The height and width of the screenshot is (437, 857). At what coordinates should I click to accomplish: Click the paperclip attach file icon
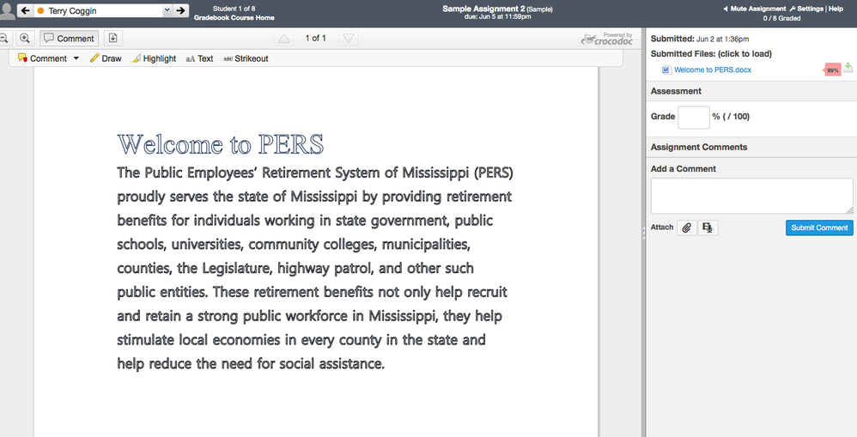coord(686,228)
